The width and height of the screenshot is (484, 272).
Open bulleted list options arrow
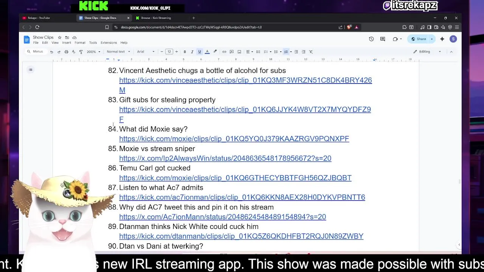coord(281,52)
